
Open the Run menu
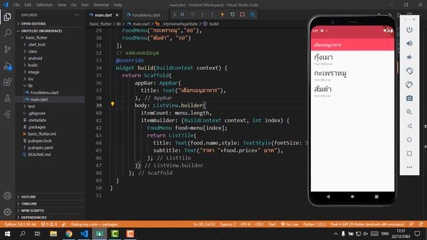(x=85, y=5)
